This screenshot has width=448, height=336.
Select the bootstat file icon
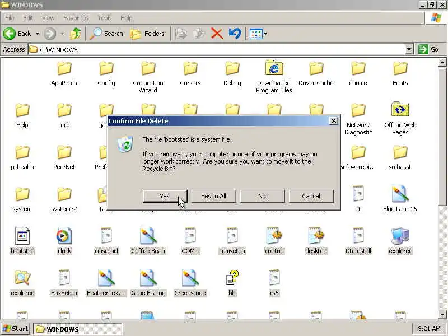coord(22,236)
